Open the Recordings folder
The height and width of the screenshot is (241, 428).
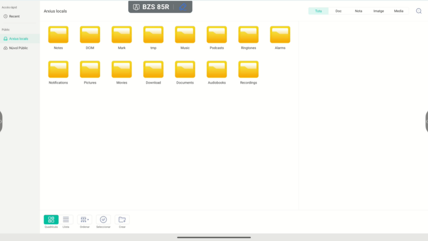click(248, 70)
